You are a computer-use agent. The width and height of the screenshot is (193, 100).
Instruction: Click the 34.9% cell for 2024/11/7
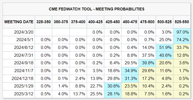click(130, 71)
